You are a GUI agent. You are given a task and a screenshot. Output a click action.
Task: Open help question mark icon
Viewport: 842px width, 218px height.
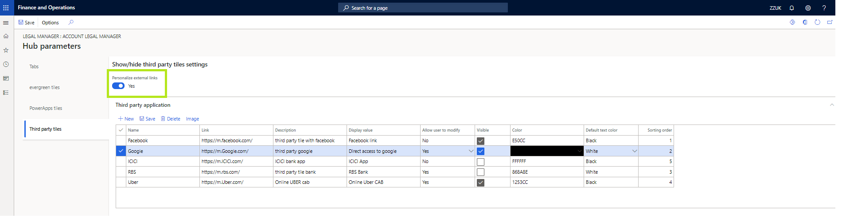click(x=824, y=8)
